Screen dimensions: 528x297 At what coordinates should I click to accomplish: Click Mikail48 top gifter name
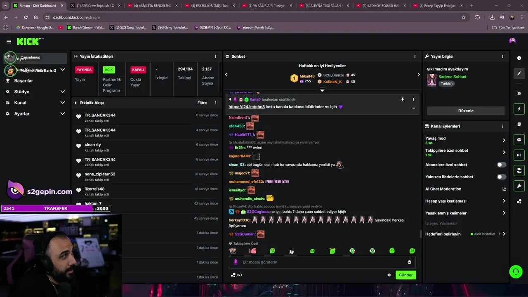click(x=307, y=76)
